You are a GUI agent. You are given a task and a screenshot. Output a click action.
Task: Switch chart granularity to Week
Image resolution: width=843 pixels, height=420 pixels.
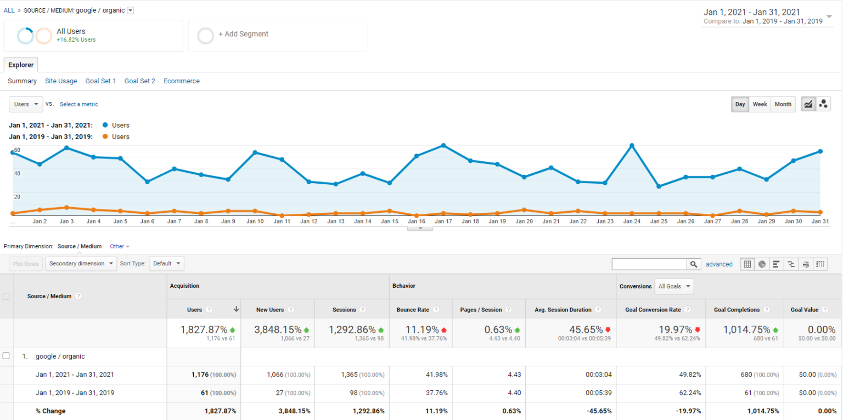point(760,104)
